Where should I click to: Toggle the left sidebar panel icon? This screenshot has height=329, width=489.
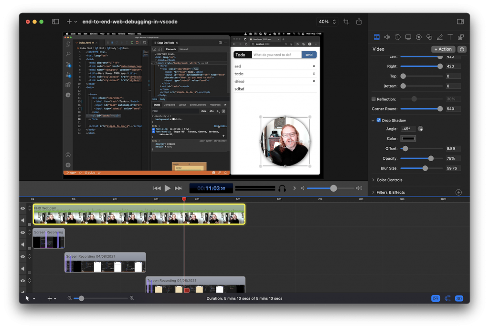[55, 22]
